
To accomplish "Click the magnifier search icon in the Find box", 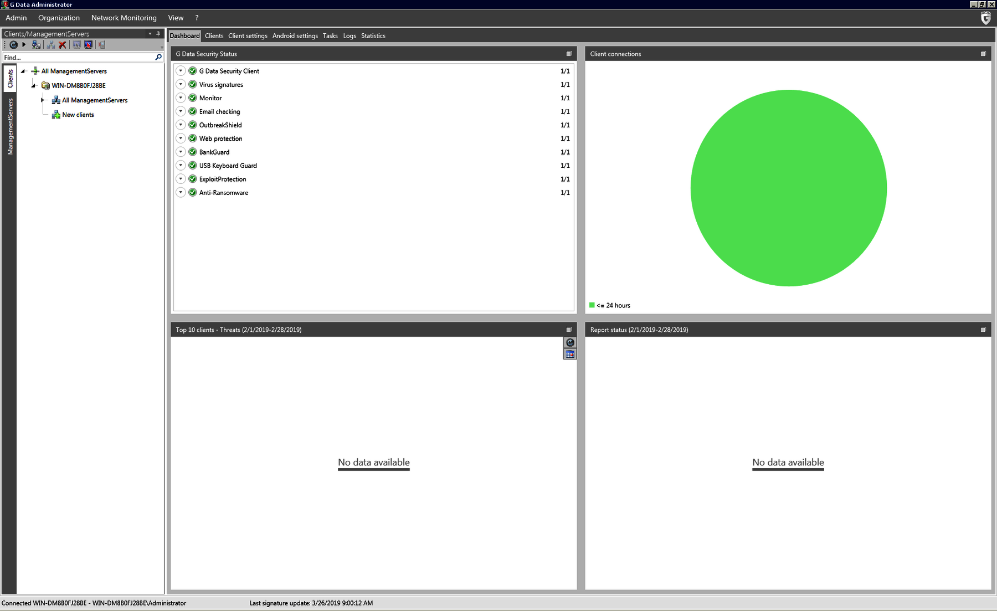I will pyautogui.click(x=158, y=57).
